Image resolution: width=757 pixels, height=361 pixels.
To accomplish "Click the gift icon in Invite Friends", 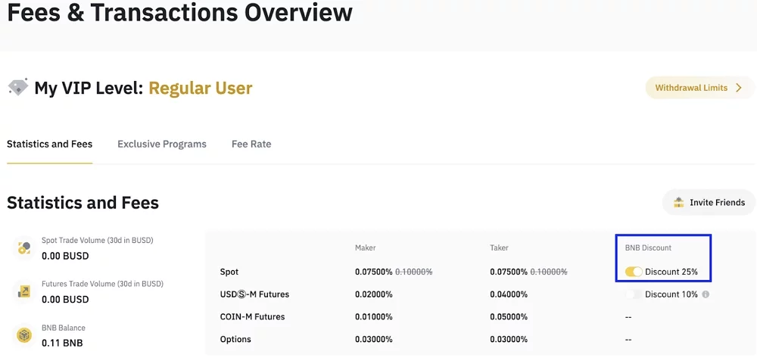I will click(679, 202).
